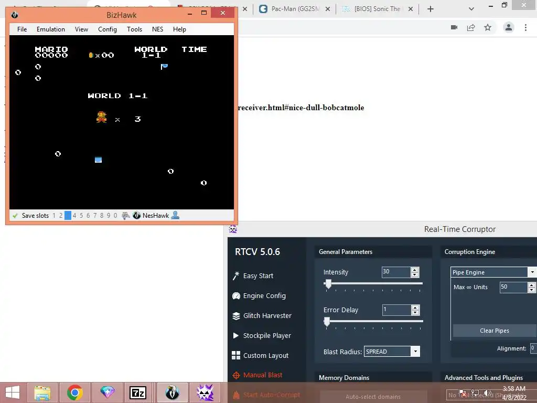Screen dimensions: 537x403
Task: Click the Max ∞ Units value field
Action: point(513,287)
